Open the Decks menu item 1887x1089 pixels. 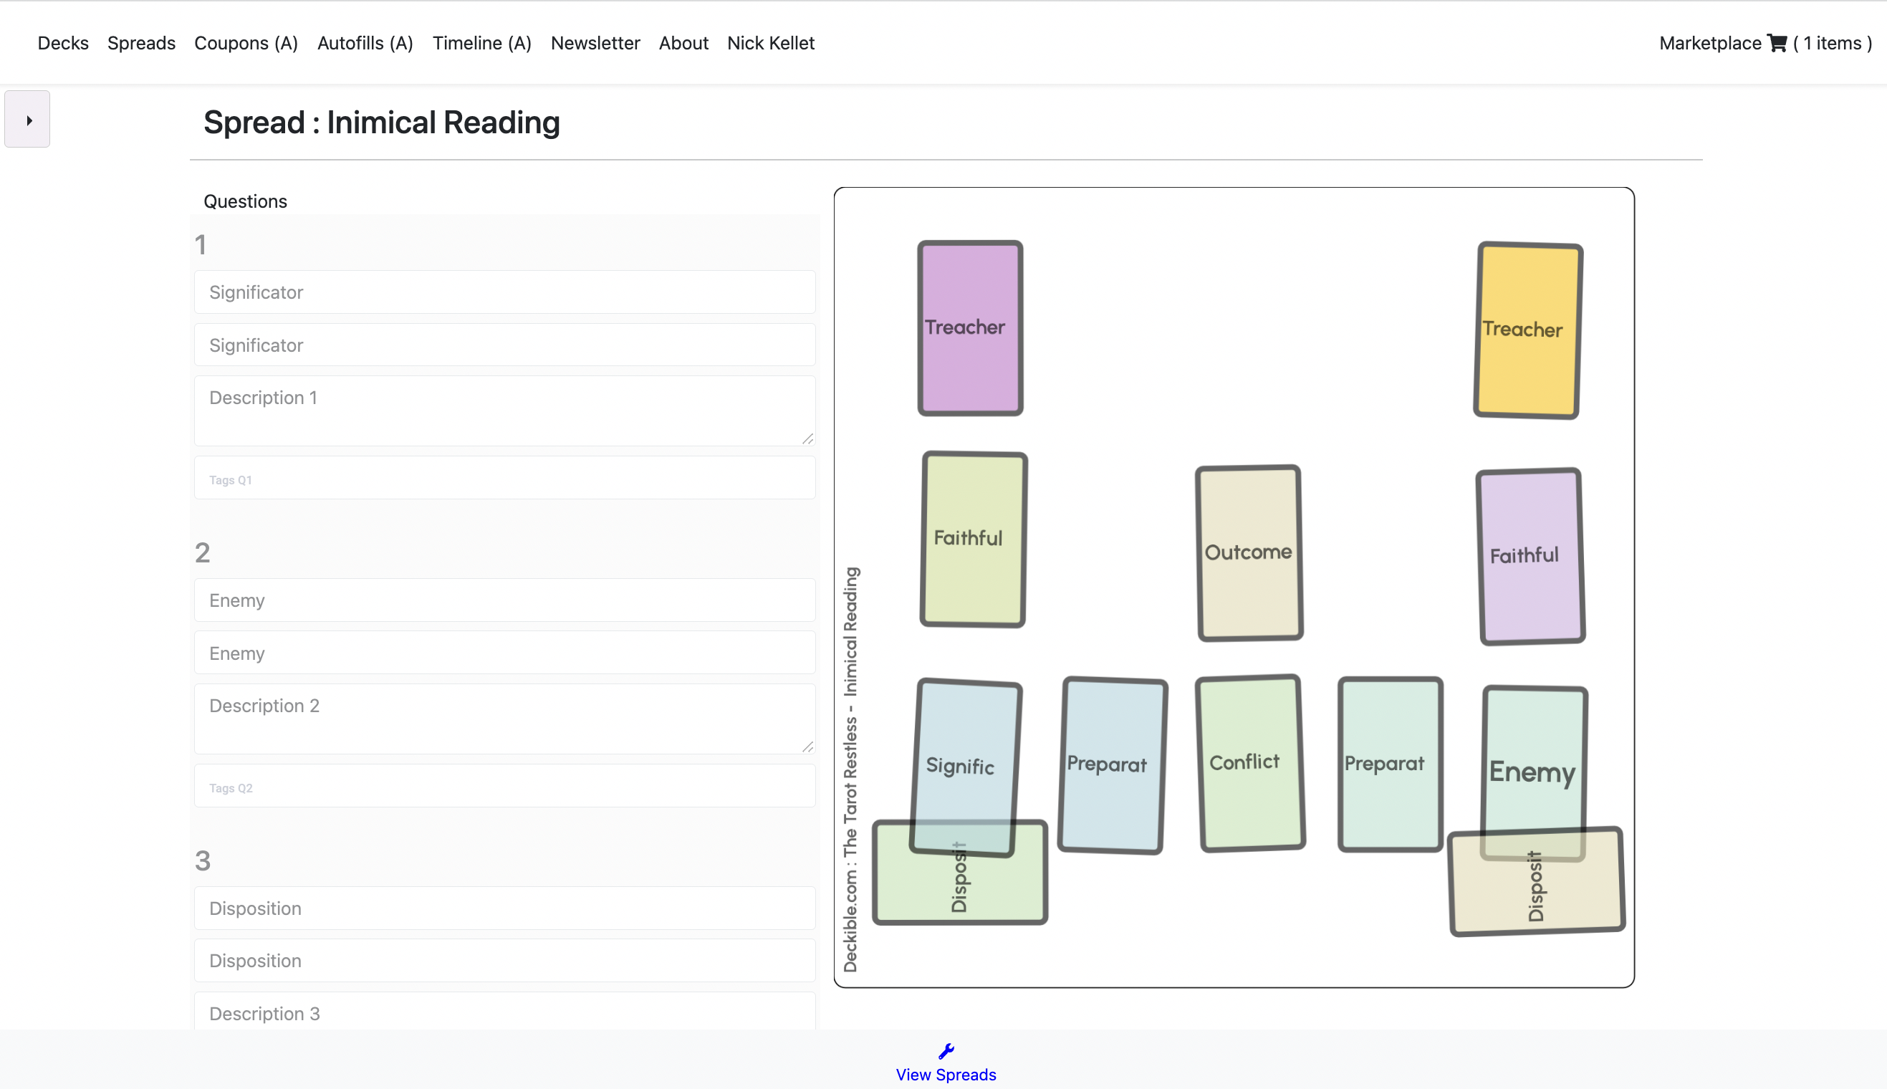coord(63,44)
